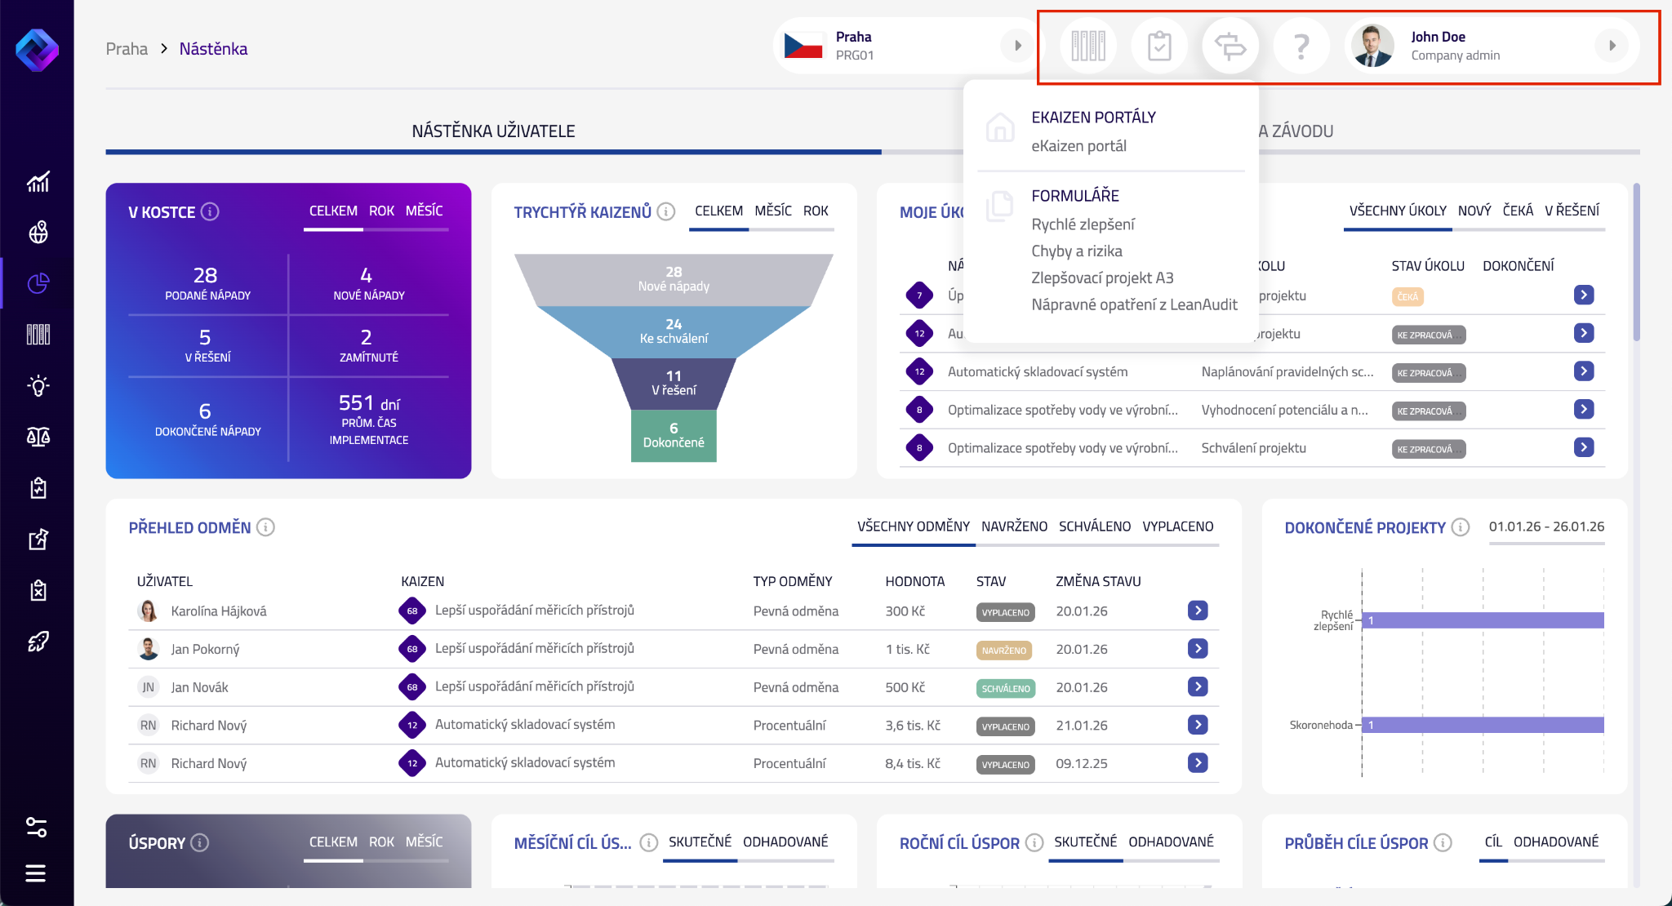The image size is (1672, 906).
Task: Click the Rychlé zlepšení bar in chart
Action: pyautogui.click(x=1482, y=620)
